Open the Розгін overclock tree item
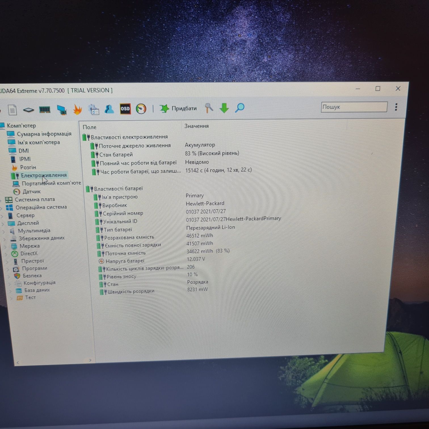Screen dimensions: 429x429 click(x=24, y=167)
